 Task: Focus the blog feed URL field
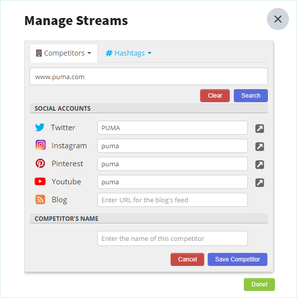click(x=173, y=200)
